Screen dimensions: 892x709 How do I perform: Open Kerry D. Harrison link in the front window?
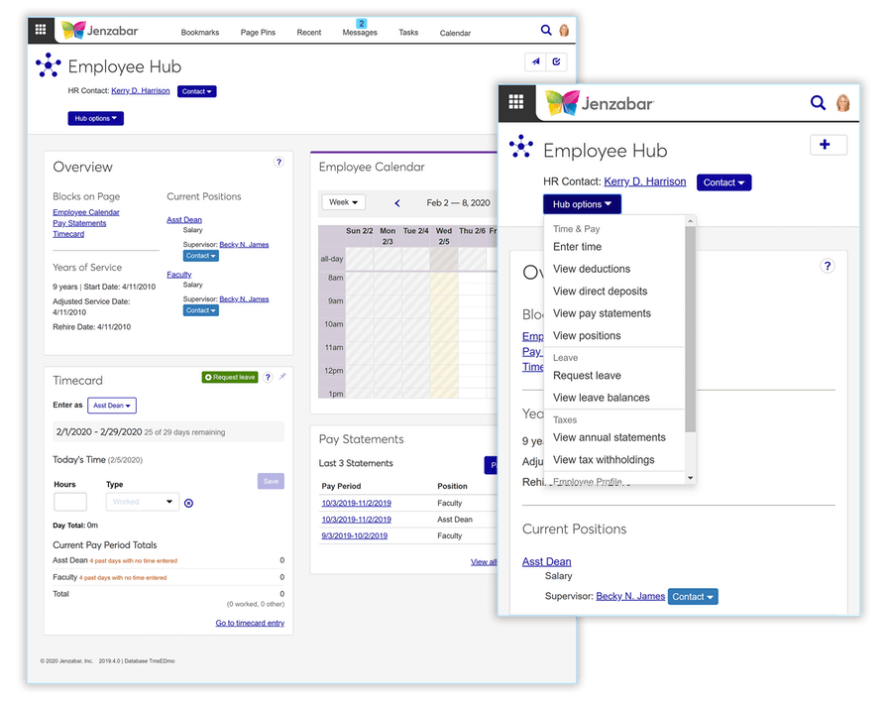point(644,181)
